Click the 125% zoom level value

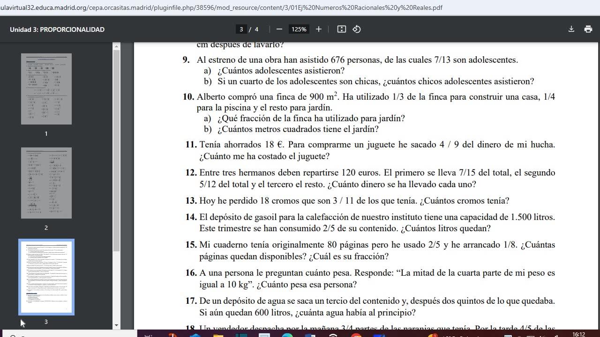point(299,29)
